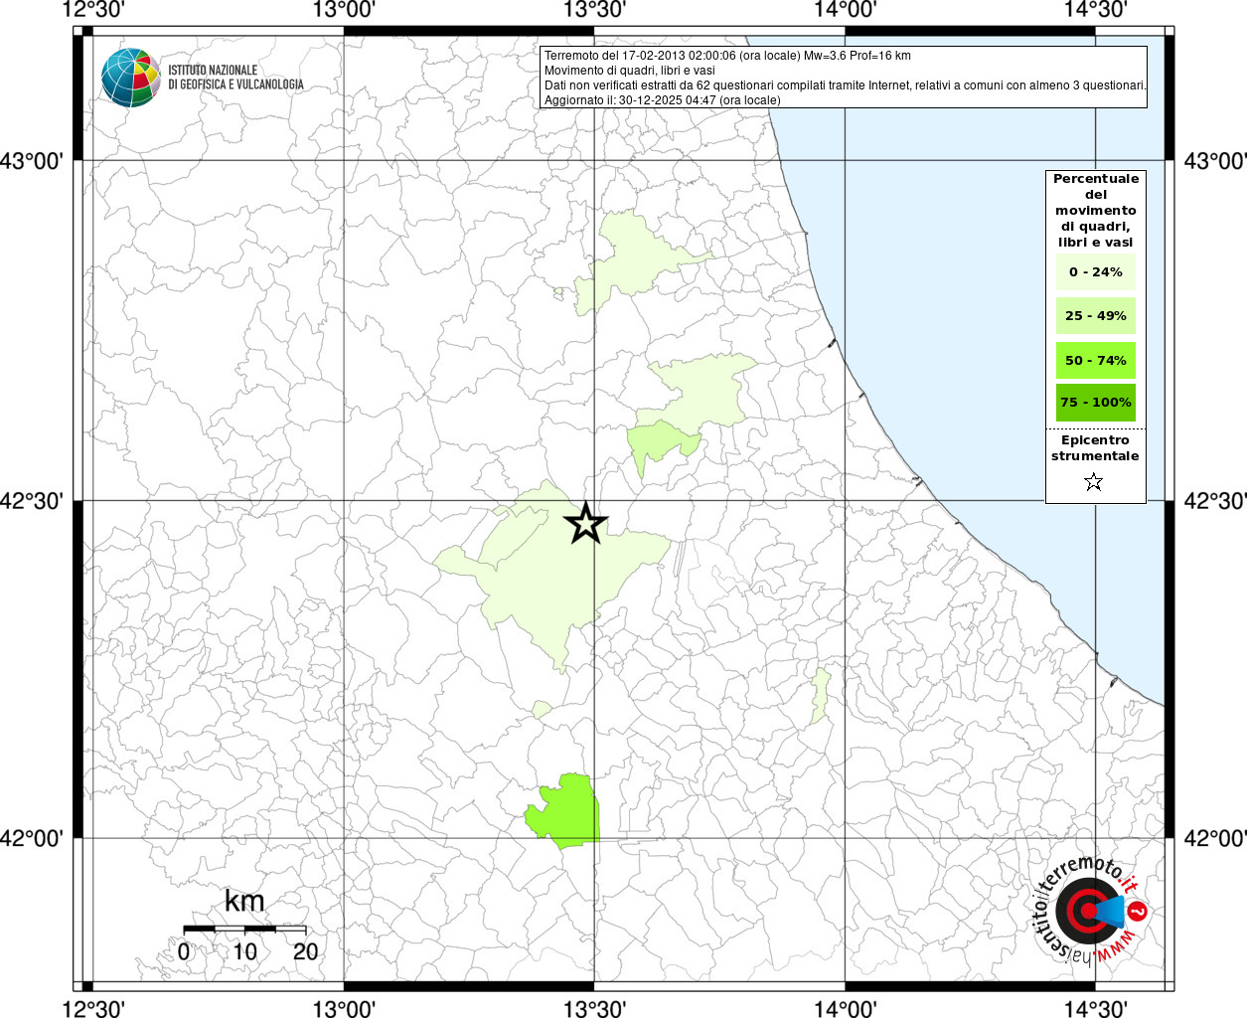Select the 75 - 100% legend swatch

pyautogui.click(x=1096, y=403)
